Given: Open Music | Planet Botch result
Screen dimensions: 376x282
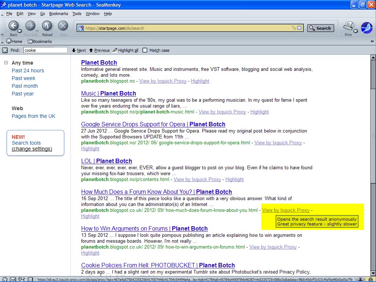Looking at the screenshot, I should (109, 94).
